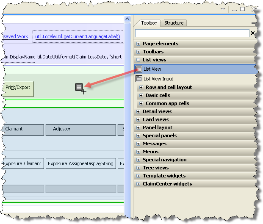Click the saved Work link
263x224 pixels.
click(x=15, y=36)
